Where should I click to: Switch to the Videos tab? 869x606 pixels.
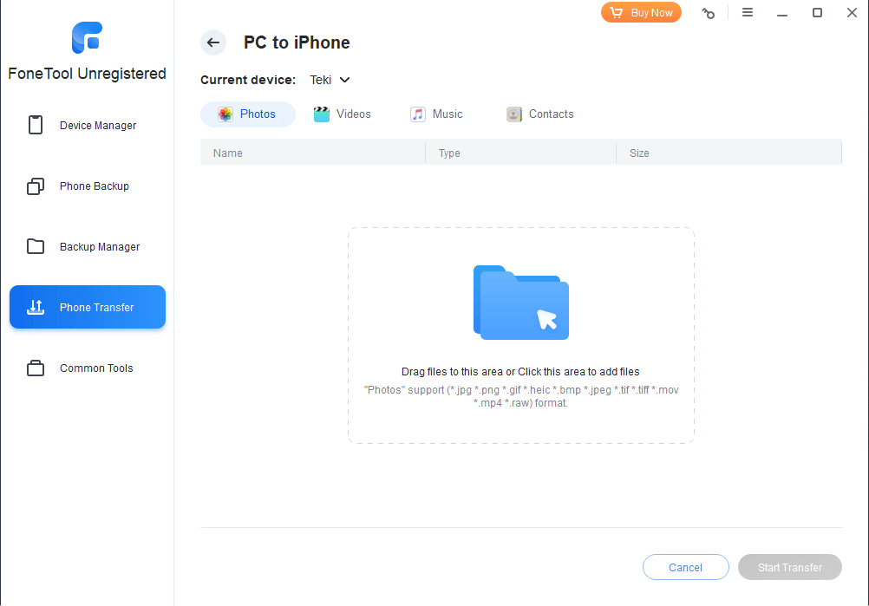tap(343, 114)
